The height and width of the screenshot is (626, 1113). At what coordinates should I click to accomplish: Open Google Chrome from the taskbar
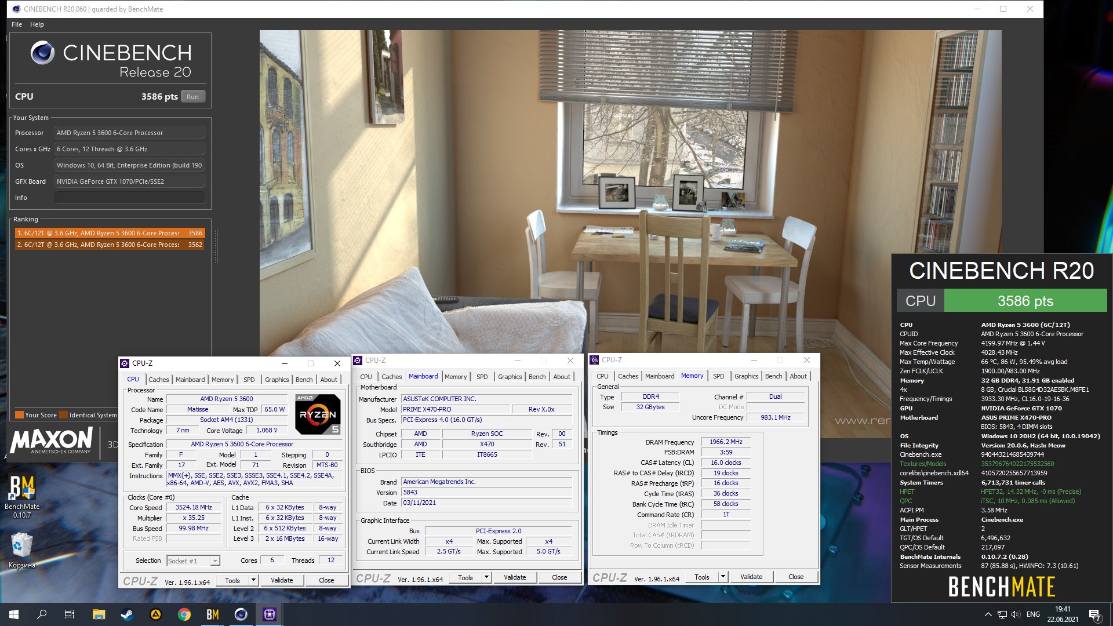(184, 614)
